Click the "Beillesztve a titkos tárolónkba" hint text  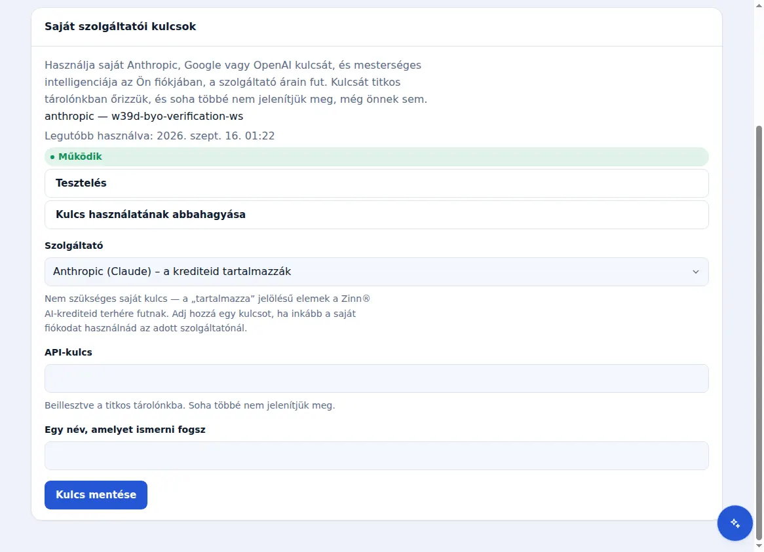tap(189, 405)
